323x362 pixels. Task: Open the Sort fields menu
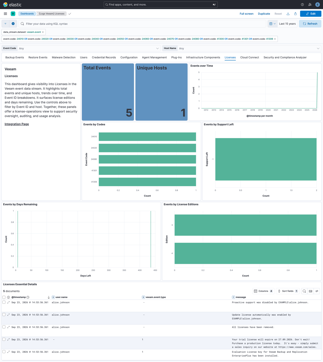pyautogui.click(x=288, y=291)
